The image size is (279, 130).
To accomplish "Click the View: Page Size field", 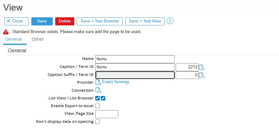I will click(107, 114).
